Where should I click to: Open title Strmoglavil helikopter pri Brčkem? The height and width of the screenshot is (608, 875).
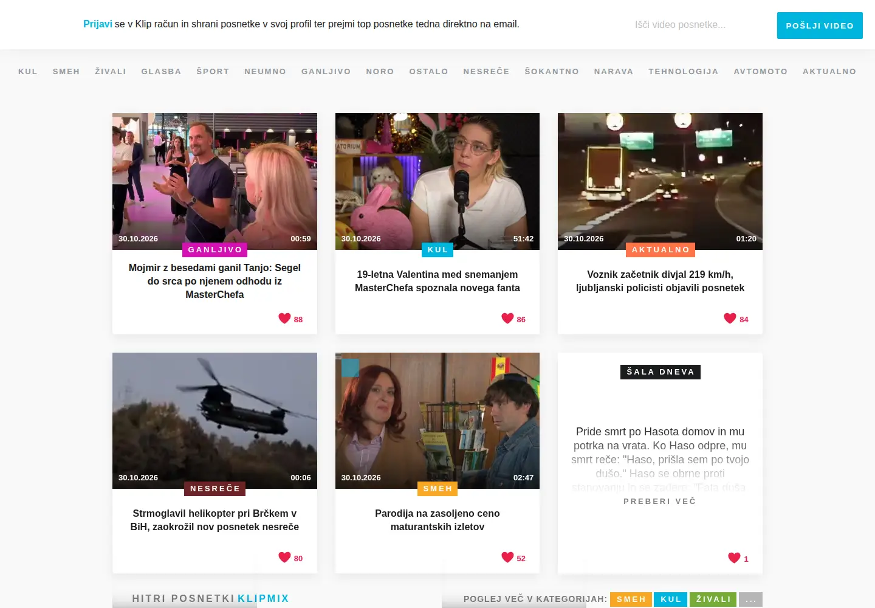tap(214, 520)
